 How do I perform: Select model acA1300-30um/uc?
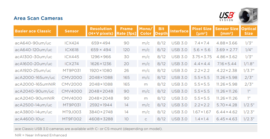click(34, 57)
